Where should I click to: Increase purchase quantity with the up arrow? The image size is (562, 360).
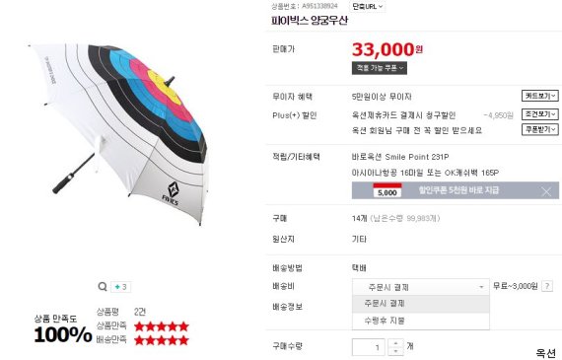pyautogui.click(x=395, y=343)
